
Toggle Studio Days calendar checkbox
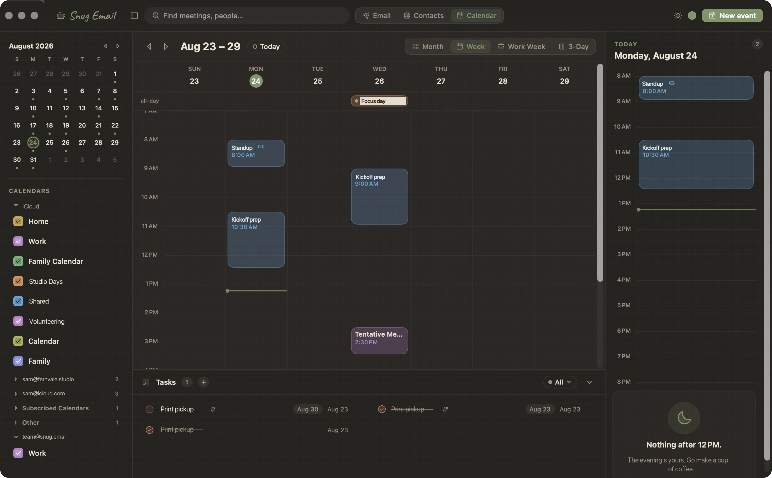18,281
